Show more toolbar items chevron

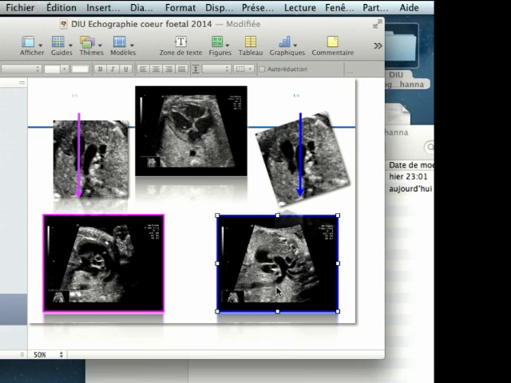coord(378,45)
